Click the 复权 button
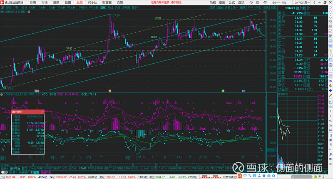The image size is (333, 179). click(213, 7)
